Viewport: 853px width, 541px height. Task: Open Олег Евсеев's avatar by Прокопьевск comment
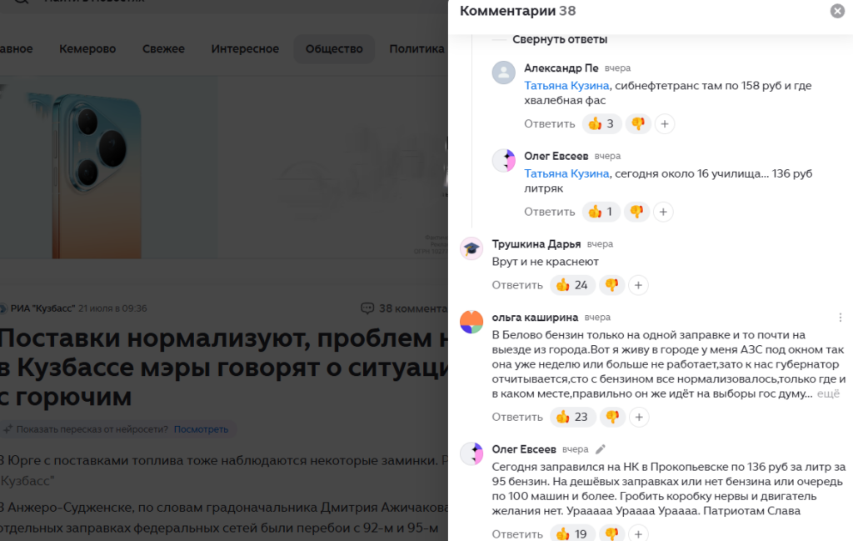471,453
